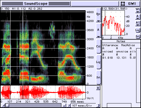
Task: Click the right arrow after the time scrollbar
Action: pyautogui.click(x=64, y=105)
